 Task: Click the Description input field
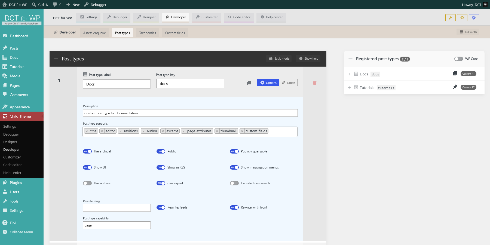point(190,113)
